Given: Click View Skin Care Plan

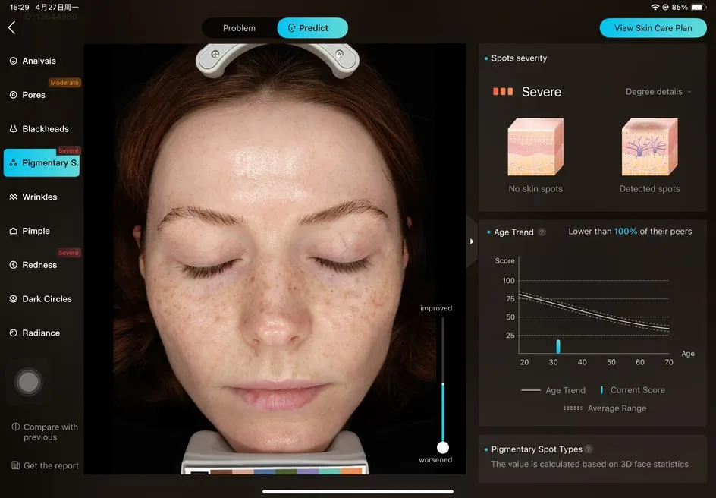Looking at the screenshot, I should tap(653, 28).
